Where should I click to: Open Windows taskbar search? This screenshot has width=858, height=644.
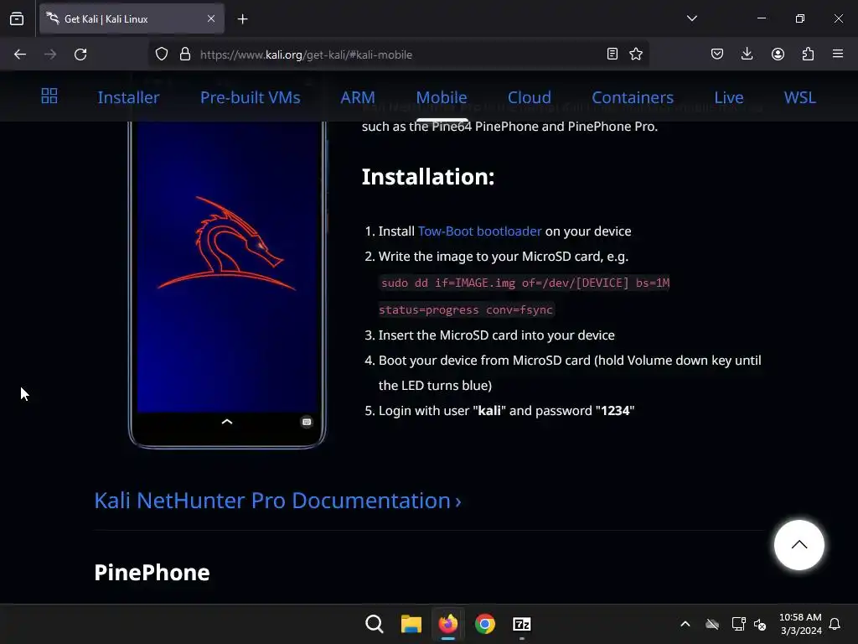point(375,624)
